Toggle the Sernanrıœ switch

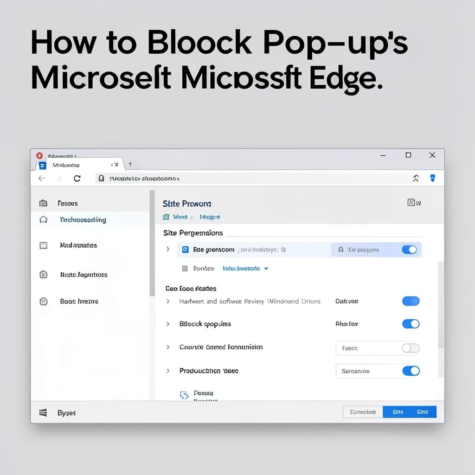(411, 371)
